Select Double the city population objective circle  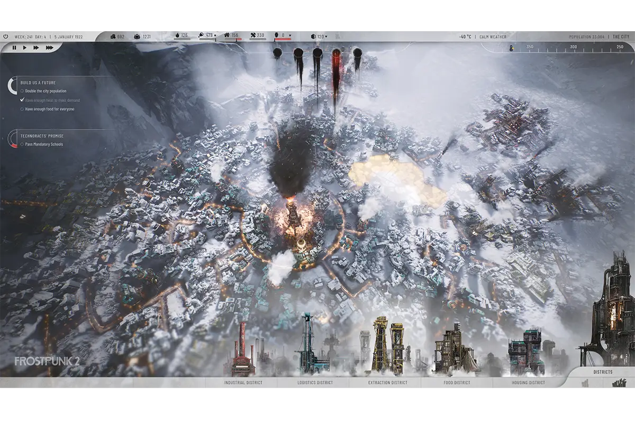point(22,91)
